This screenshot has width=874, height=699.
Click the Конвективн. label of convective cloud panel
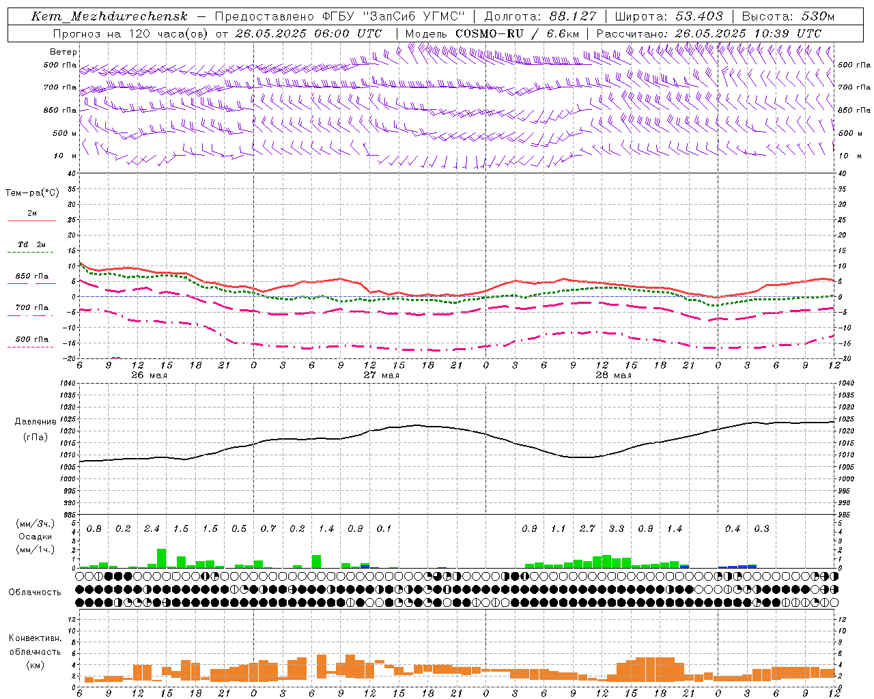(36, 638)
